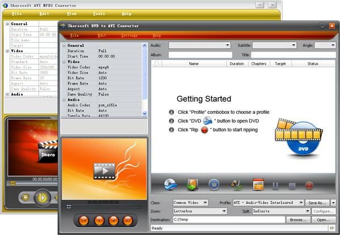Viewport: 340px width, 235px height.
Task: Collapse Video section in AVI MPEG Converter window
Action: [7, 51]
